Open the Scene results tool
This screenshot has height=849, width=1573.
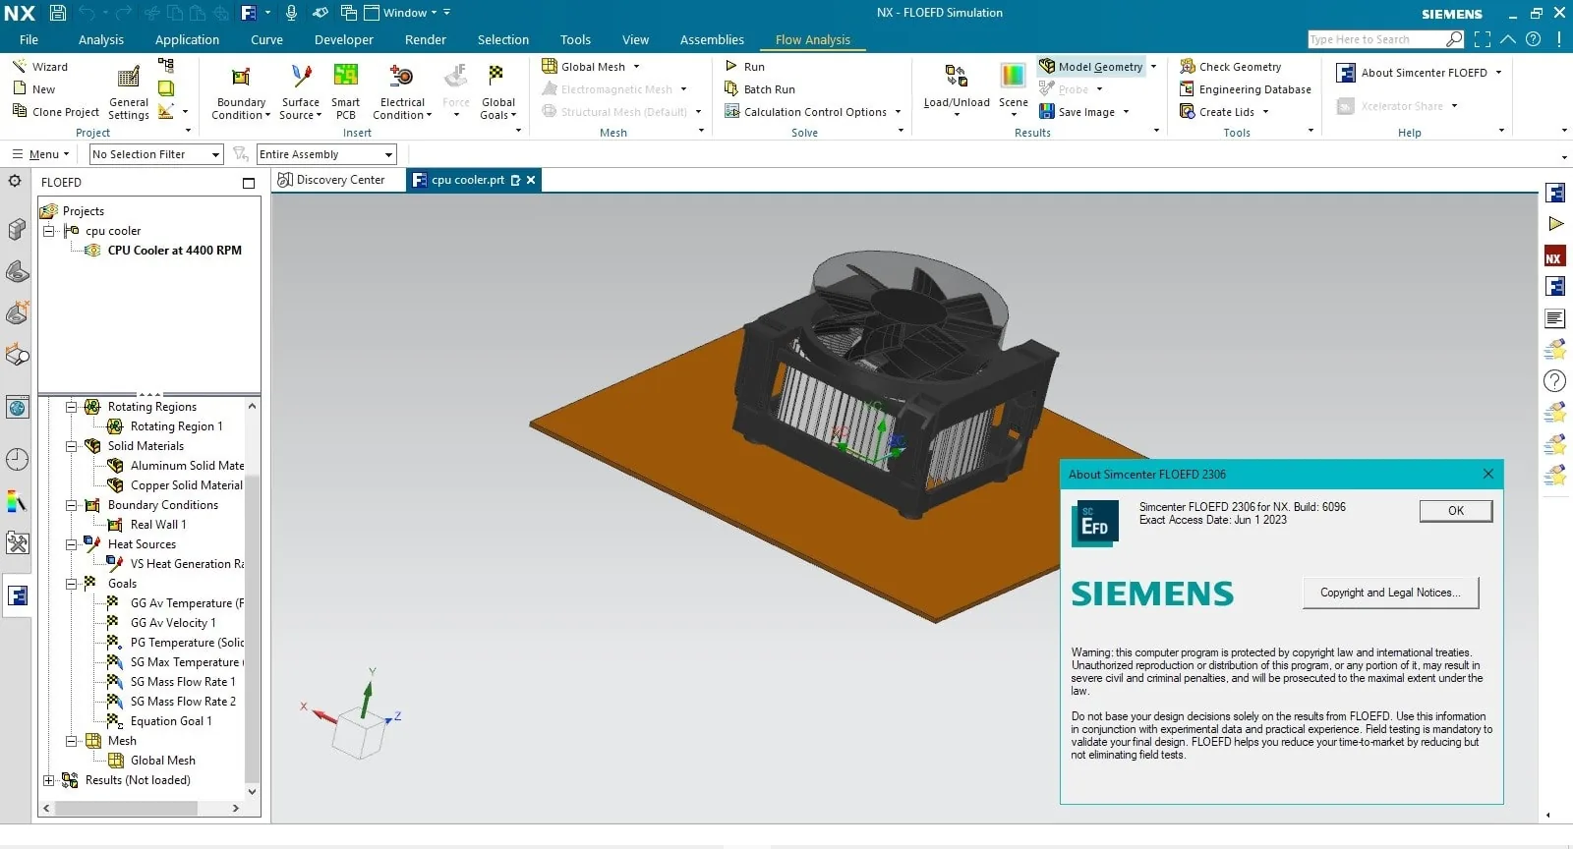[x=1013, y=77]
